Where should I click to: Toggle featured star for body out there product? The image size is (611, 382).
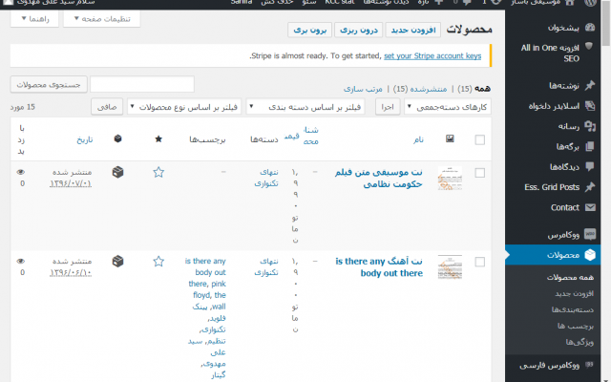click(x=158, y=261)
